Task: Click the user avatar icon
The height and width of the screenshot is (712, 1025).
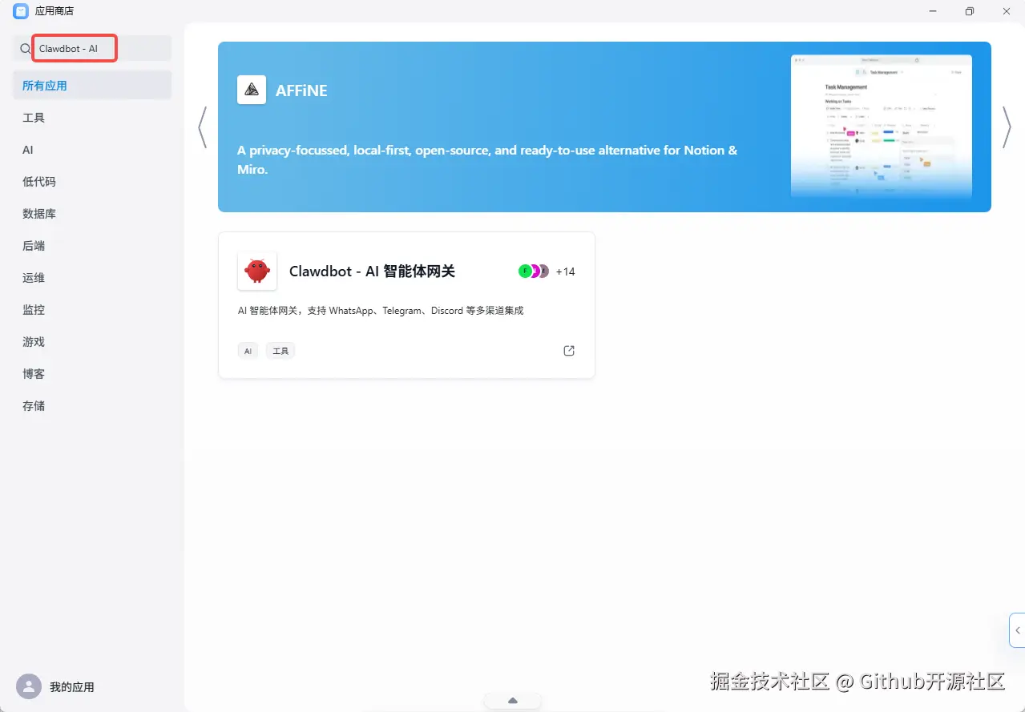Action: [29, 686]
